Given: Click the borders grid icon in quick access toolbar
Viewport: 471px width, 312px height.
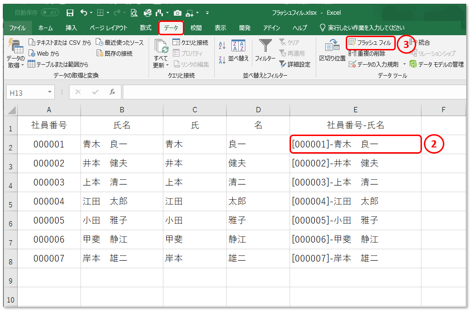Looking at the screenshot, I should pos(100,12).
